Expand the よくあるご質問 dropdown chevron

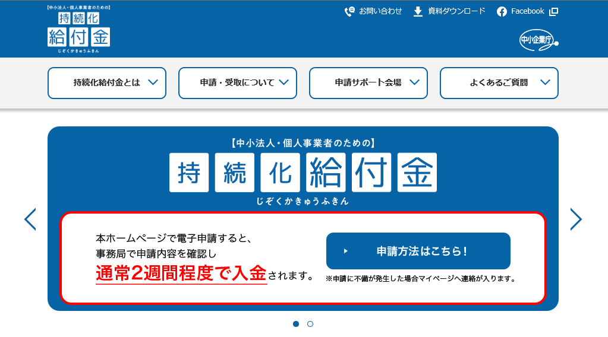pyautogui.click(x=545, y=82)
